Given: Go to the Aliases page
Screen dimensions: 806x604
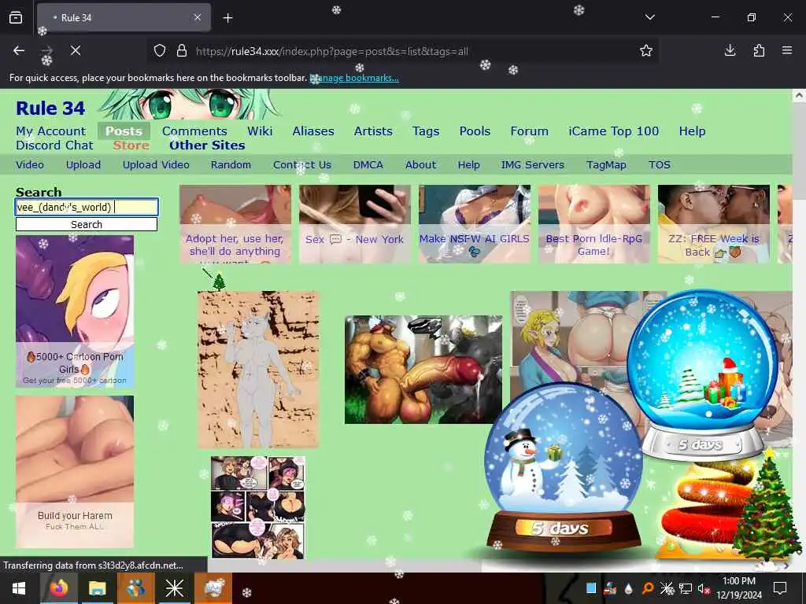Looking at the screenshot, I should (x=313, y=131).
